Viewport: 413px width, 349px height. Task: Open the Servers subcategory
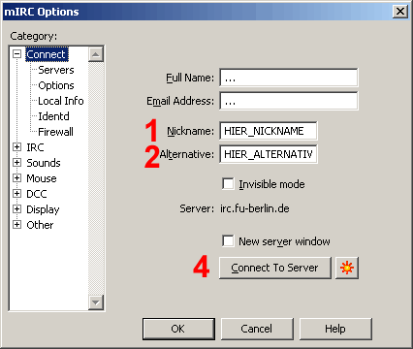point(56,70)
